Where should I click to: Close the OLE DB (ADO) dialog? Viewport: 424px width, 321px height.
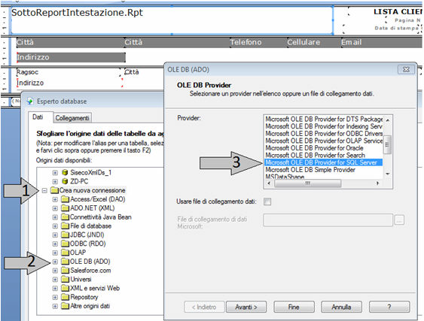[x=406, y=69]
